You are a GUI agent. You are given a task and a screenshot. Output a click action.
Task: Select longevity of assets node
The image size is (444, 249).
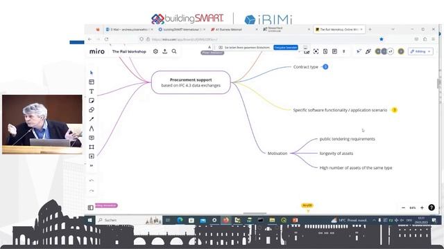coord(336,154)
